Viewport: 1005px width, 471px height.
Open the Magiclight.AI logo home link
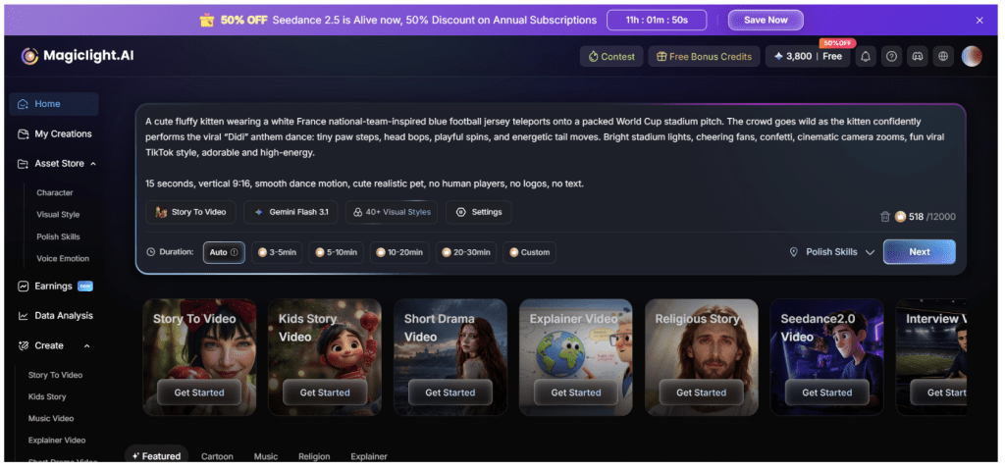[x=78, y=56]
